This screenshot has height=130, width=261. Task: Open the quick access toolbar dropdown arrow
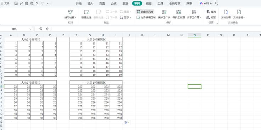pyautogui.click(x=48, y=3)
